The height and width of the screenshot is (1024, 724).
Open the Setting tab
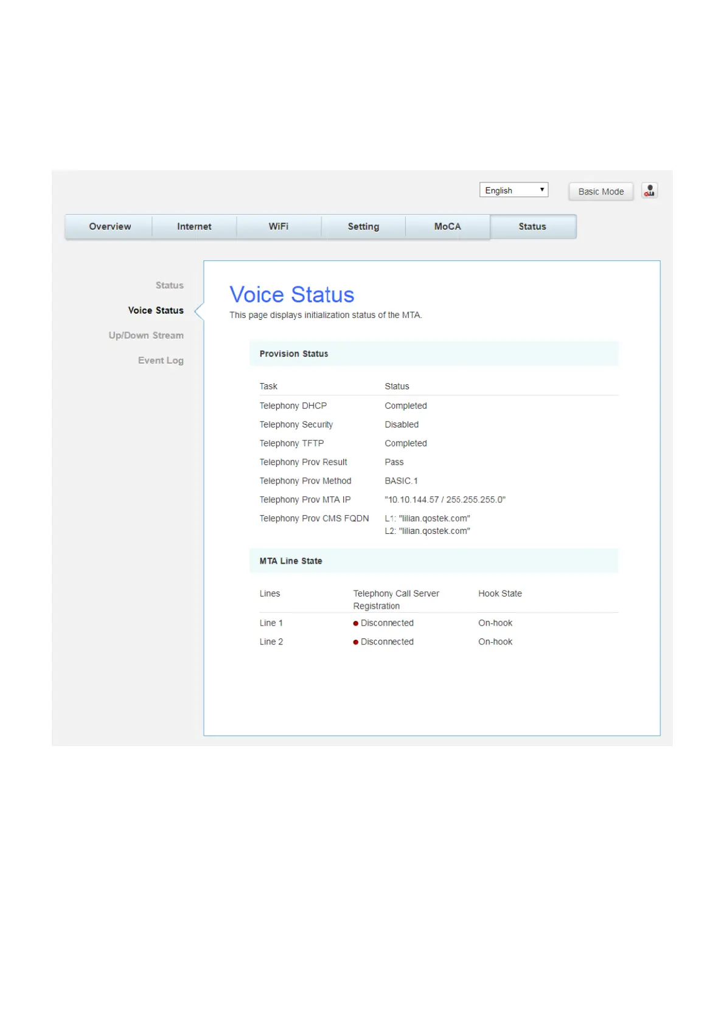(x=363, y=227)
